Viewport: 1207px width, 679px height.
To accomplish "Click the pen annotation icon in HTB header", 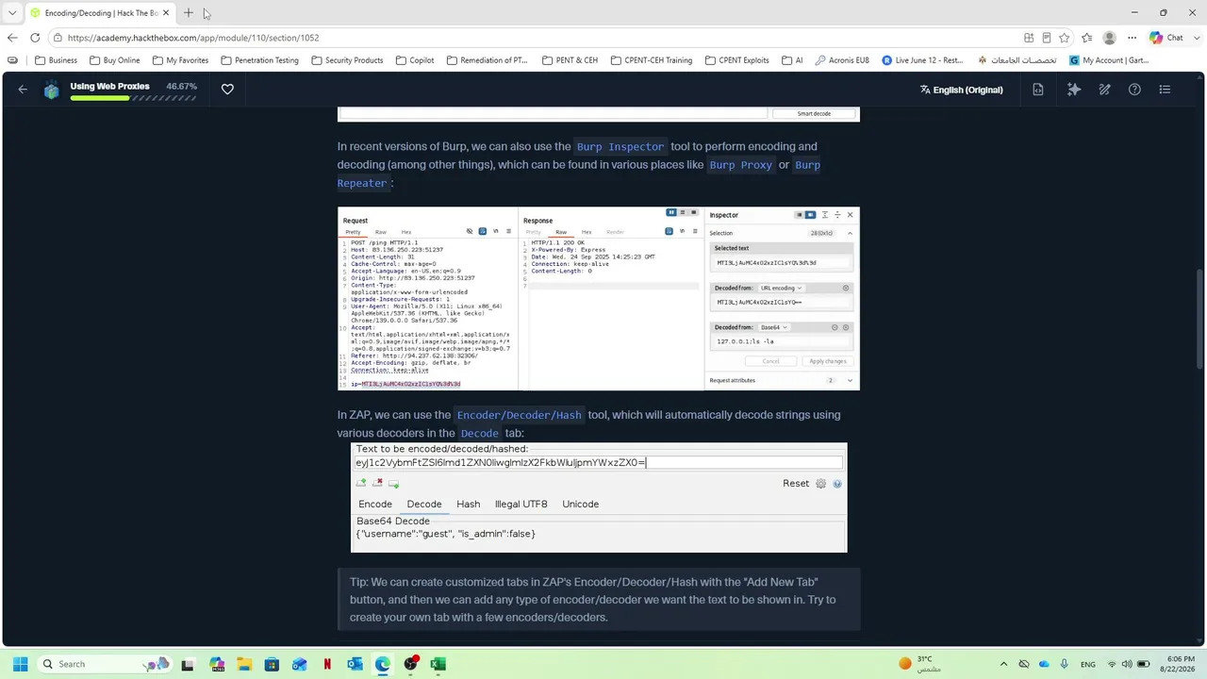I will [x=1104, y=90].
